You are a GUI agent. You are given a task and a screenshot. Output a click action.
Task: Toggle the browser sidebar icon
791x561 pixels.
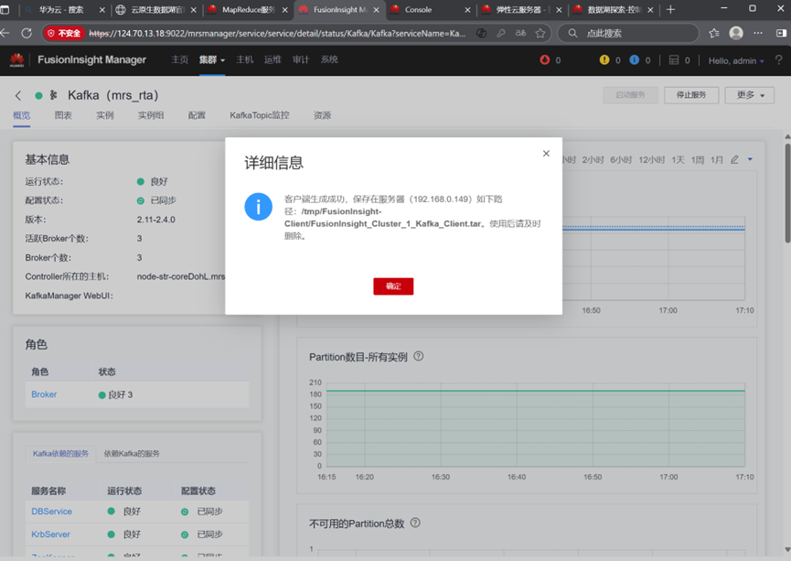(781, 33)
